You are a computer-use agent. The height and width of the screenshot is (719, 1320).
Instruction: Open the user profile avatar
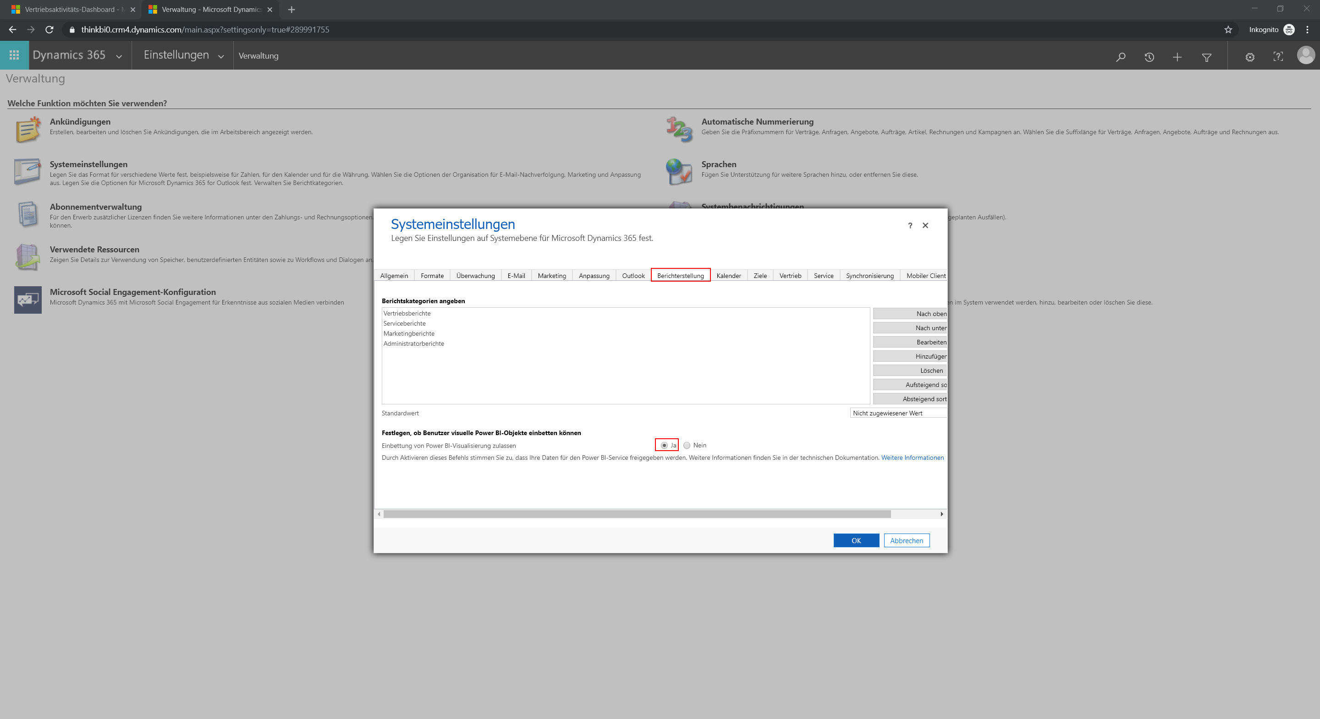(1306, 55)
